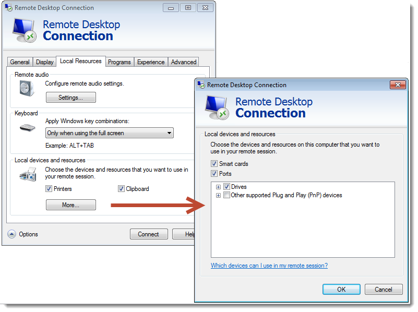This screenshot has height=312, width=418.
Task: Open the Experience tab
Action: (151, 62)
